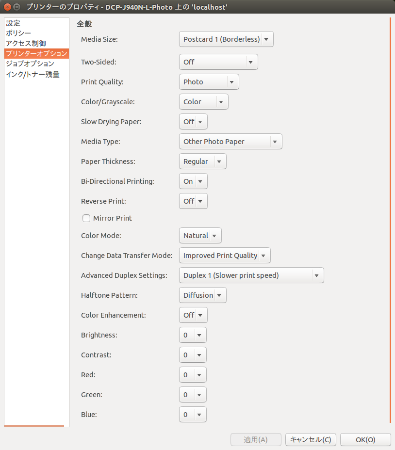The height and width of the screenshot is (450, 395).
Task: Open Brightness value dropdown
Action: pyautogui.click(x=193, y=335)
